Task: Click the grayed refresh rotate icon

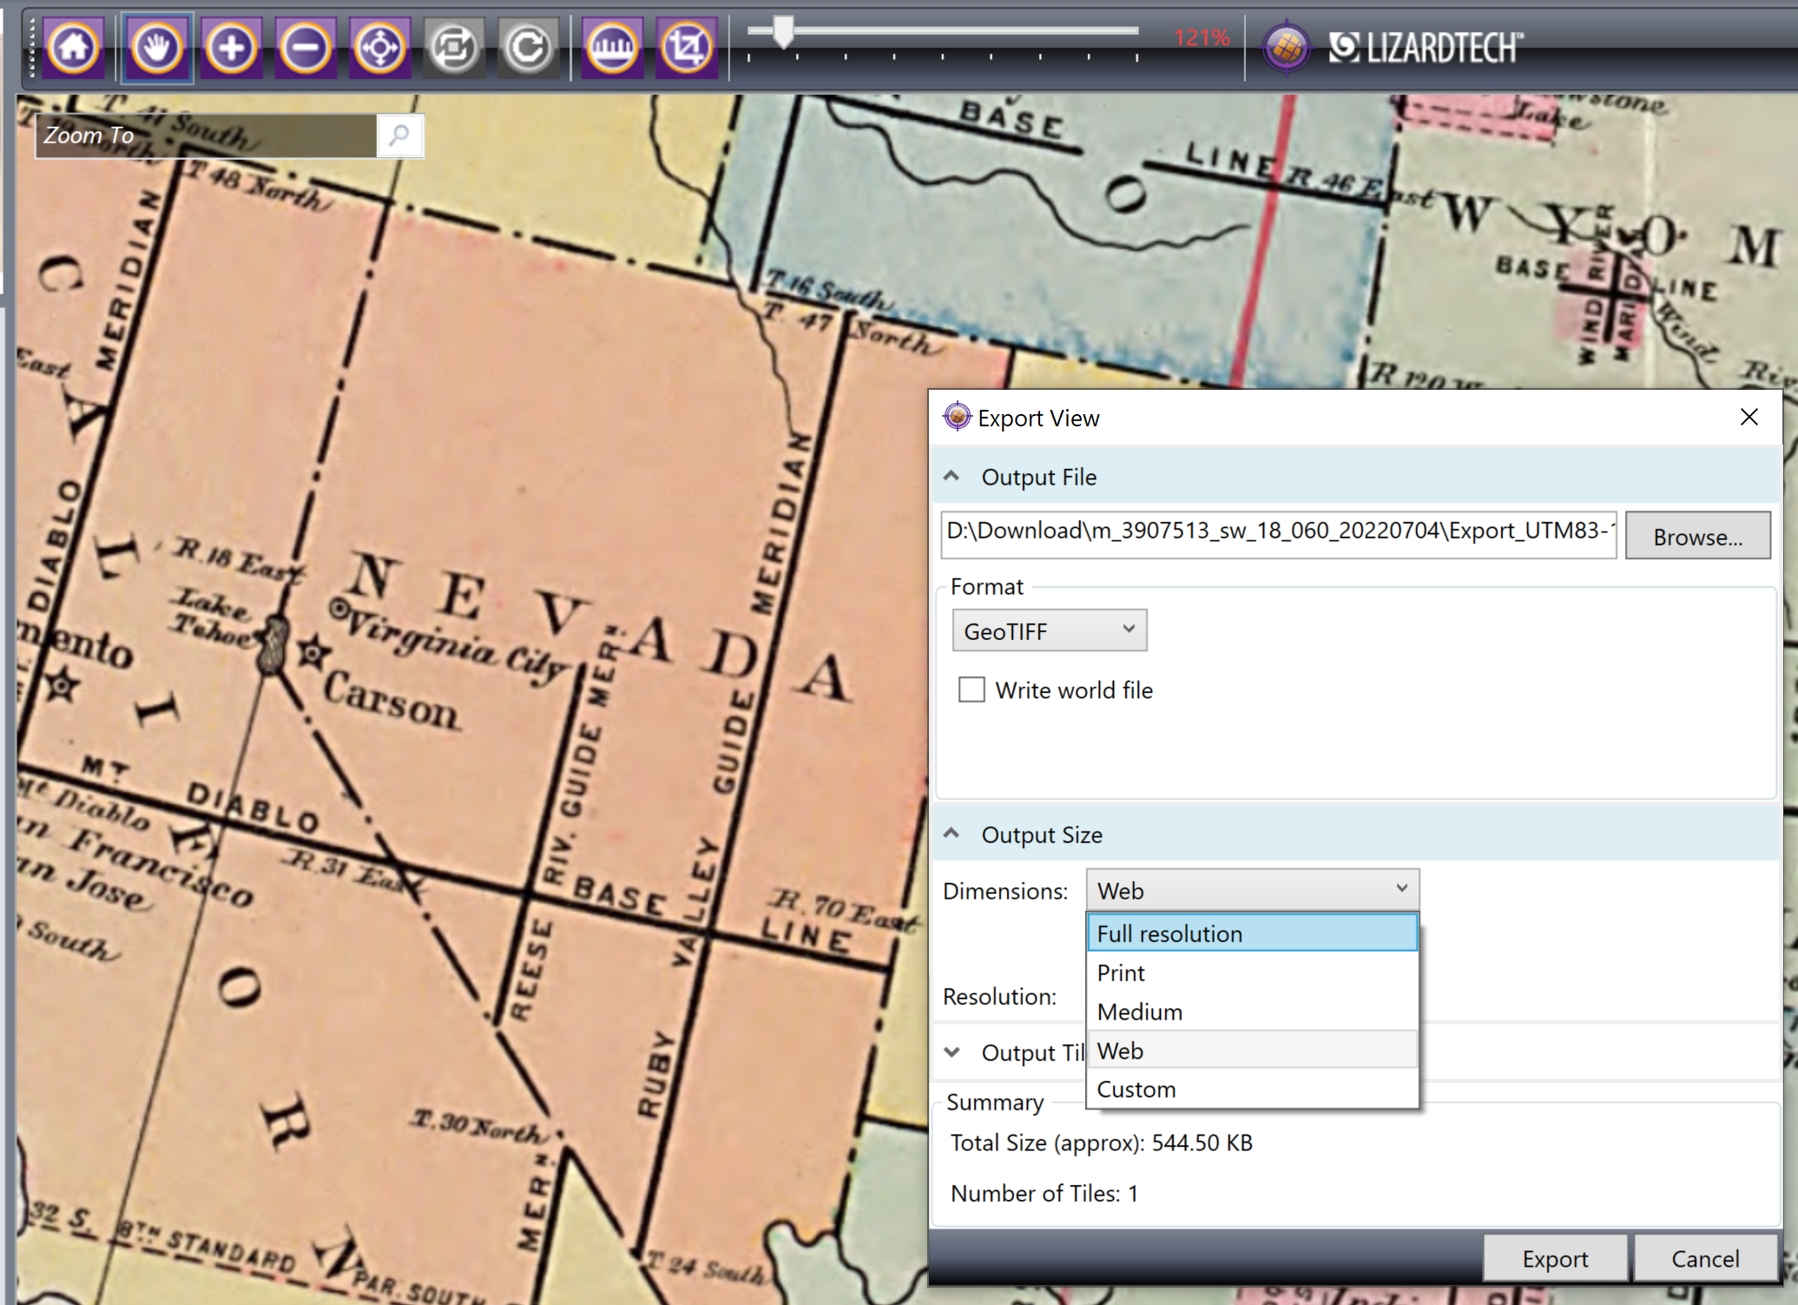Action: pyautogui.click(x=528, y=48)
